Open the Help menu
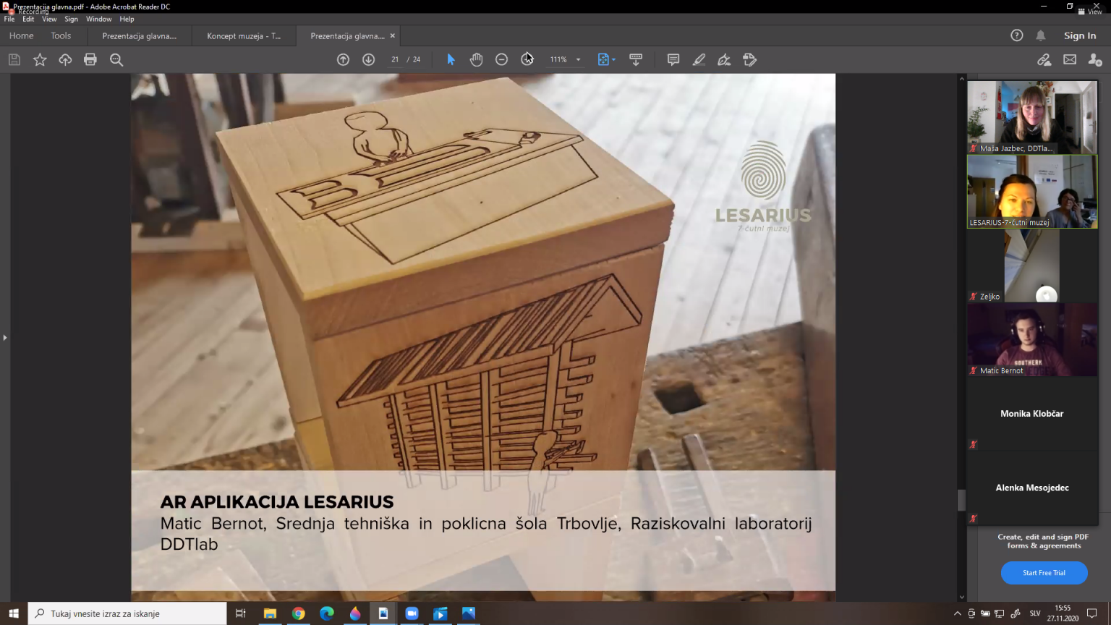Screen dimensions: 1111x625 click(x=127, y=19)
